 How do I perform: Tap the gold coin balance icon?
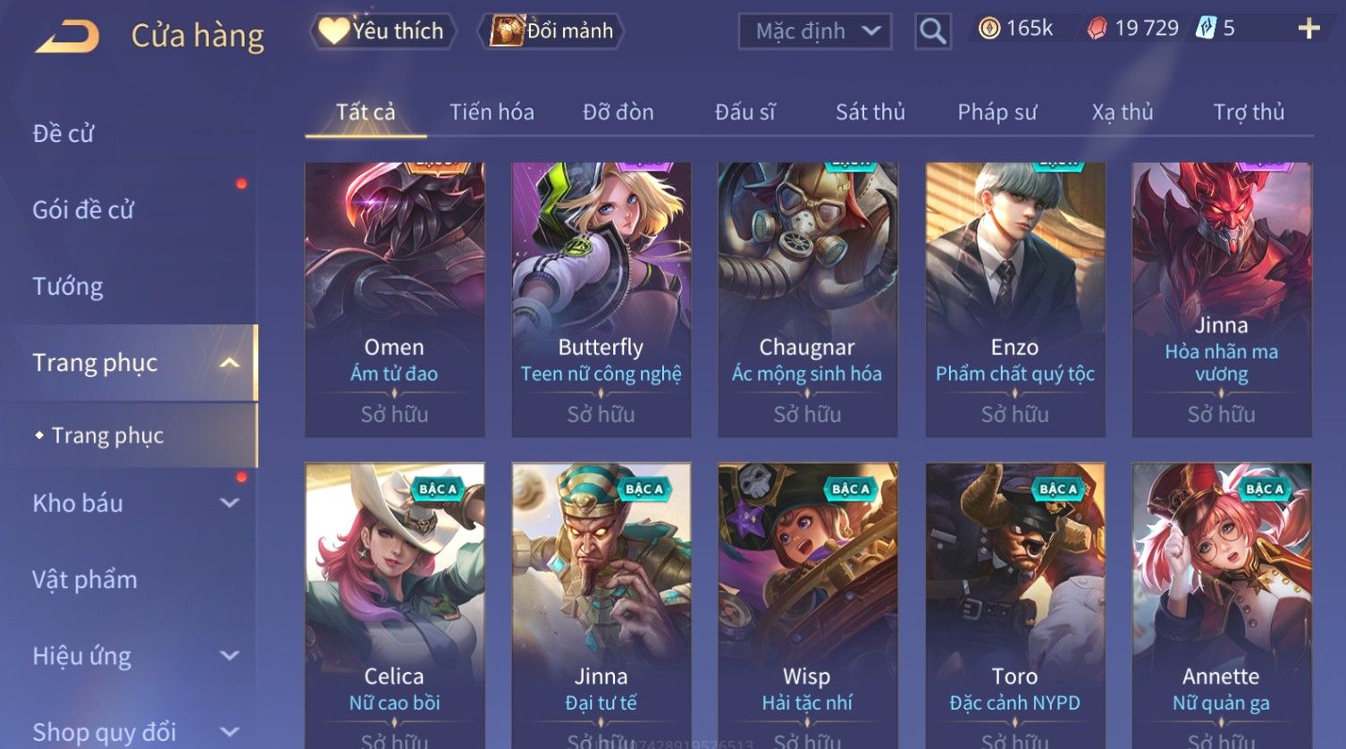[988, 29]
